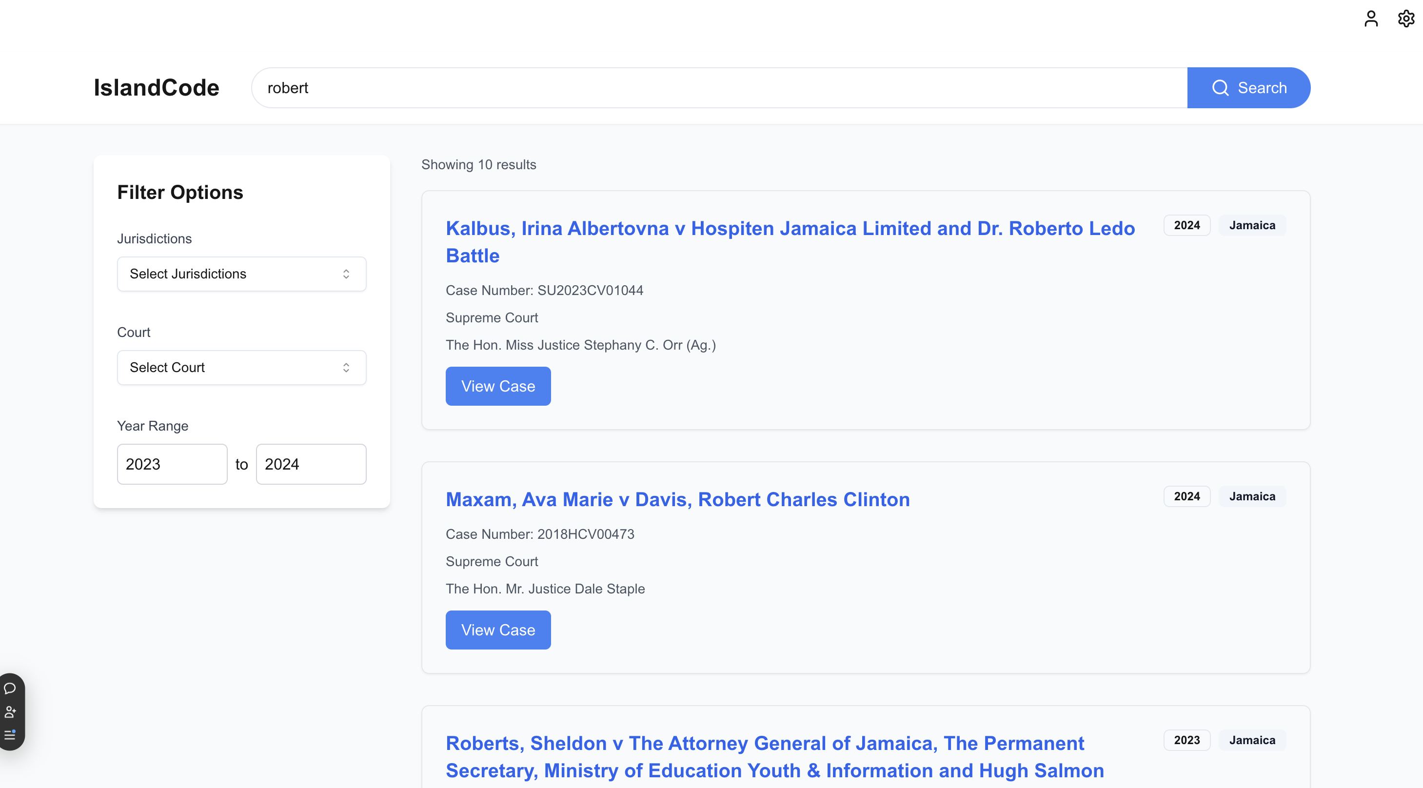The height and width of the screenshot is (788, 1423).
Task: Click the year range end field 2024
Action: tap(311, 464)
